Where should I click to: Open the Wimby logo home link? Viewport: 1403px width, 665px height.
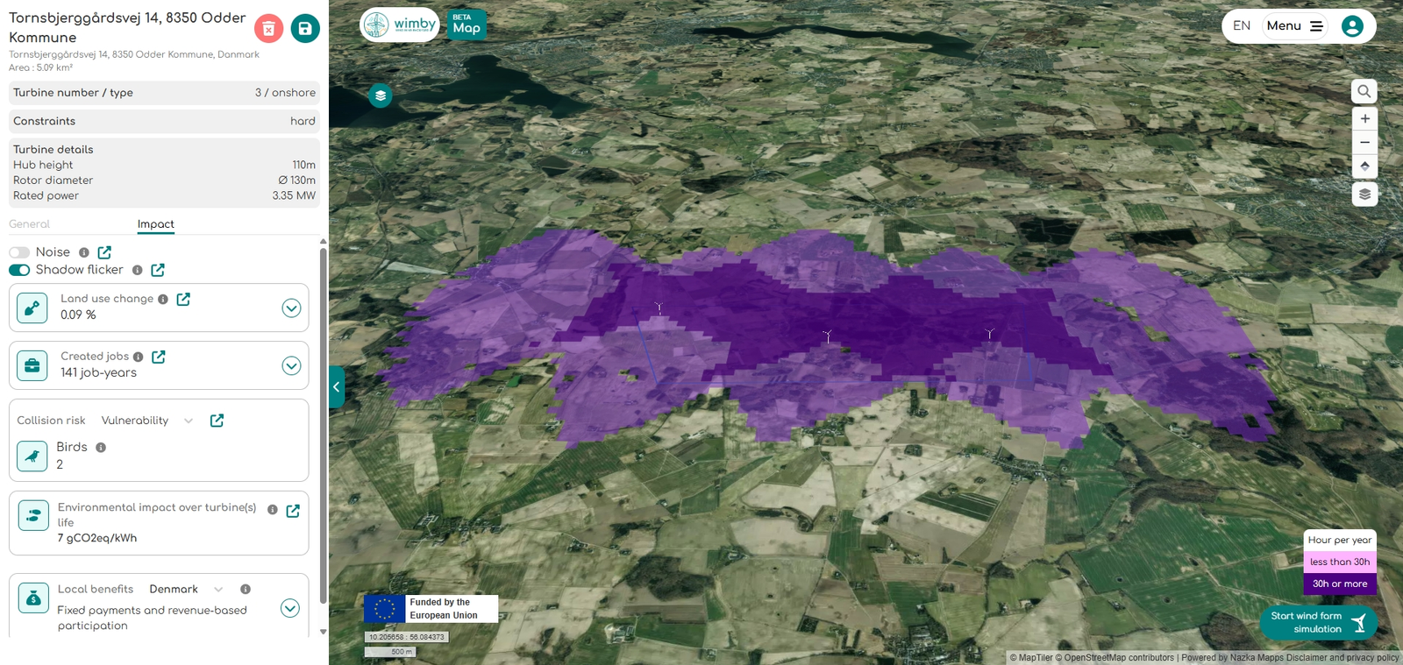pyautogui.click(x=400, y=25)
